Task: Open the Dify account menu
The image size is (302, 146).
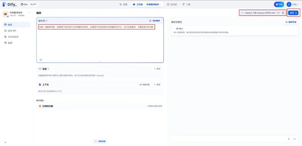Action: coord(293,4)
